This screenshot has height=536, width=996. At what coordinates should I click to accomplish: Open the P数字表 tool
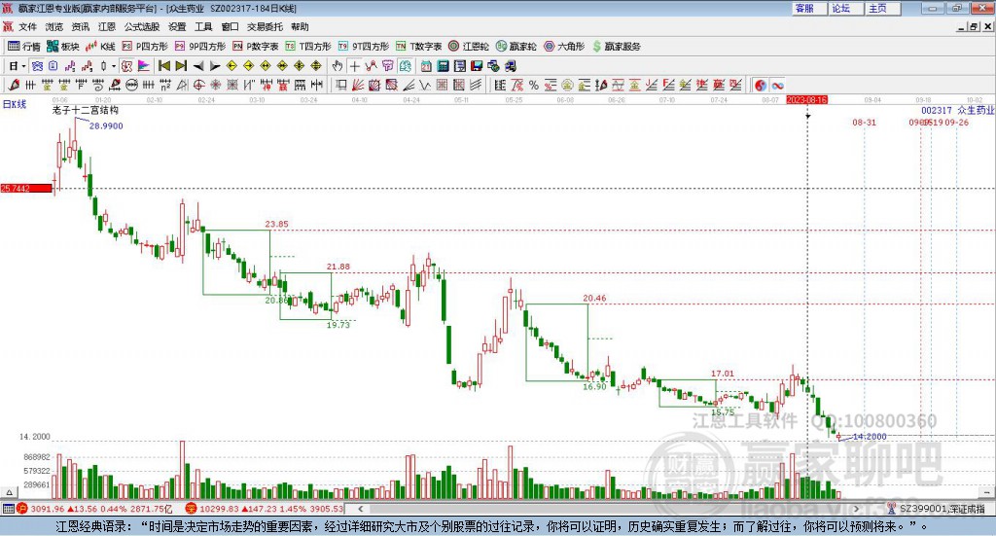point(256,47)
